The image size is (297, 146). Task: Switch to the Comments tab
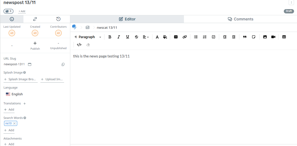(x=240, y=19)
